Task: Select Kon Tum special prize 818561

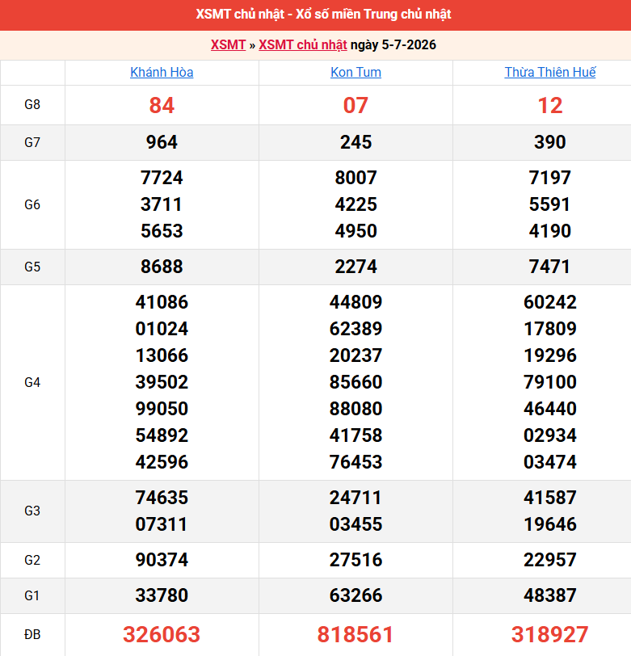Action: pos(355,635)
